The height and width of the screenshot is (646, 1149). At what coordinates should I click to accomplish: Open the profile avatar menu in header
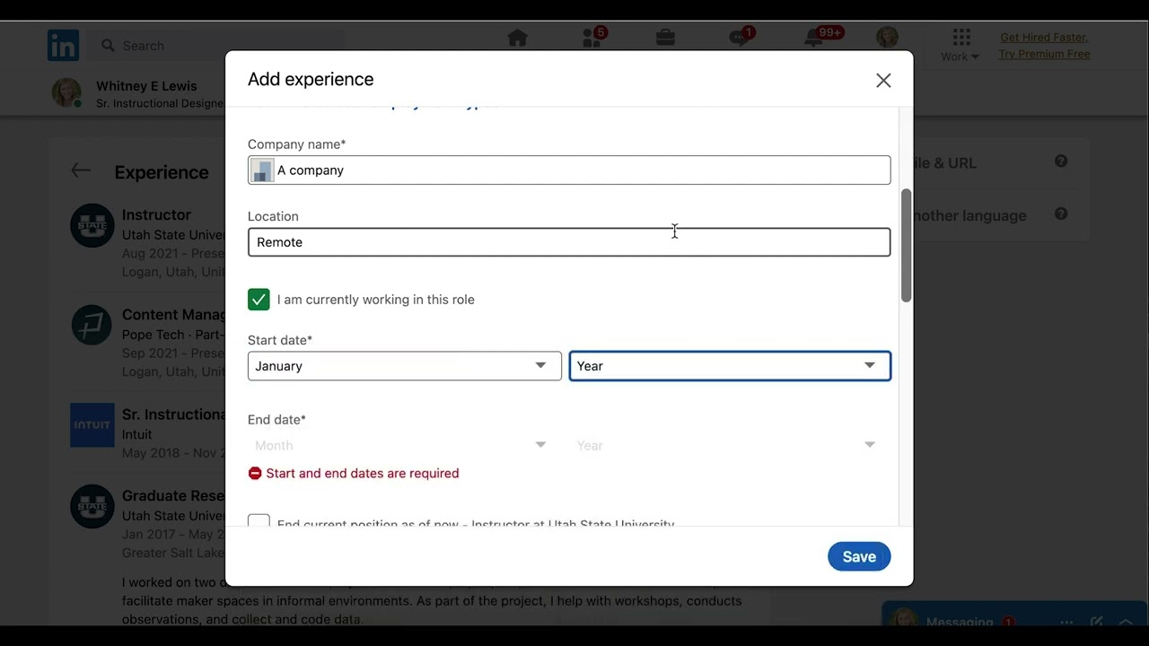[887, 38]
